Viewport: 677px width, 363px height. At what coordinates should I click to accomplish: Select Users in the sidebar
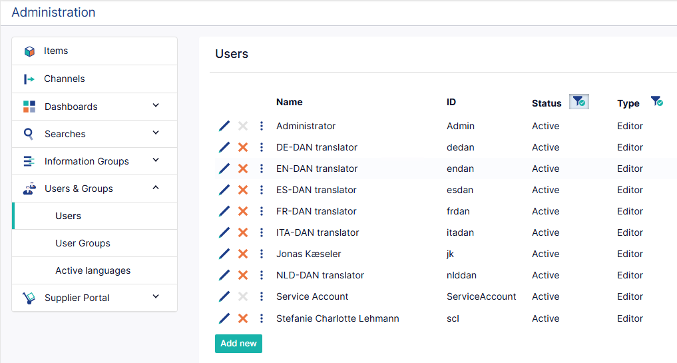pyautogui.click(x=95, y=216)
